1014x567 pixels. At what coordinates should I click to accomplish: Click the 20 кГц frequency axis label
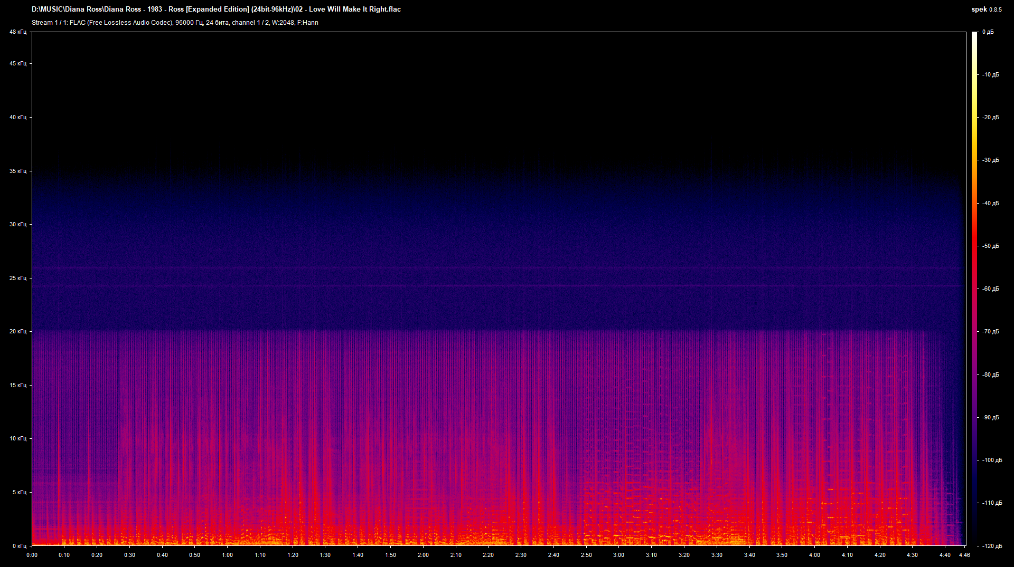tap(17, 332)
